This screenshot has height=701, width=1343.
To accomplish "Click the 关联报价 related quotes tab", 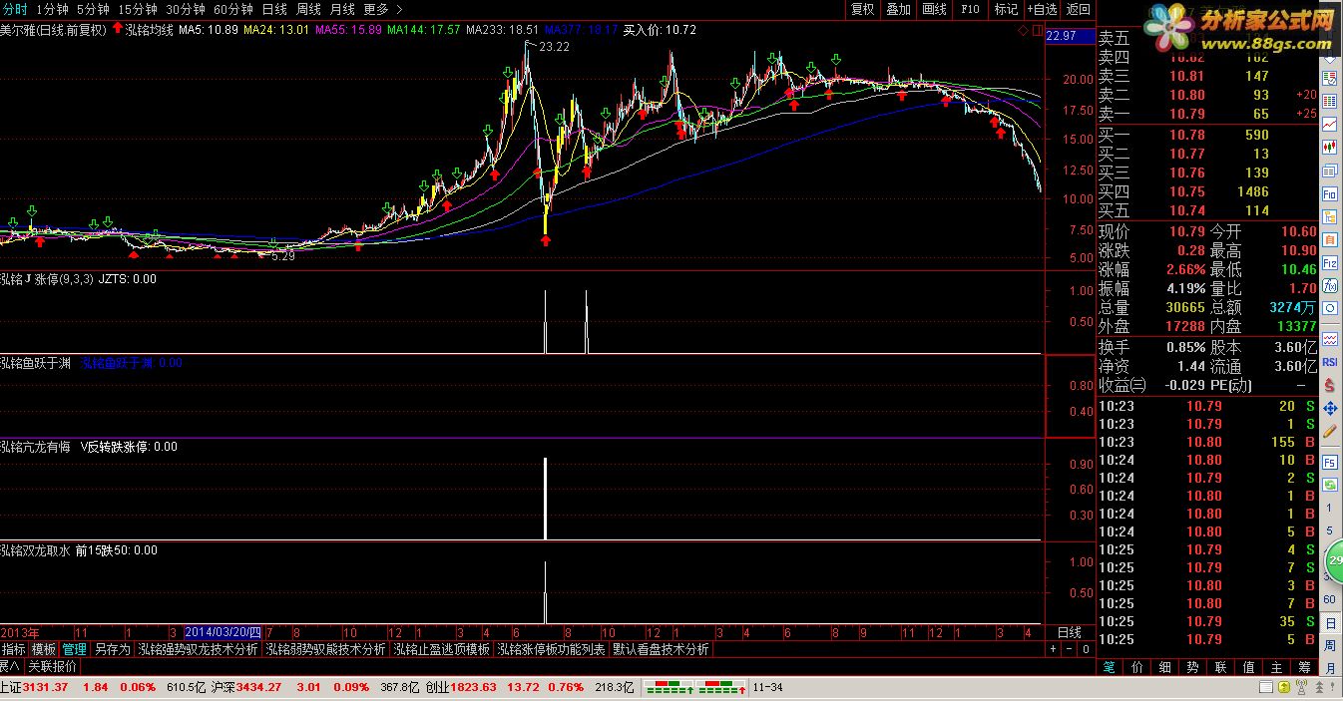I will pyautogui.click(x=52, y=666).
